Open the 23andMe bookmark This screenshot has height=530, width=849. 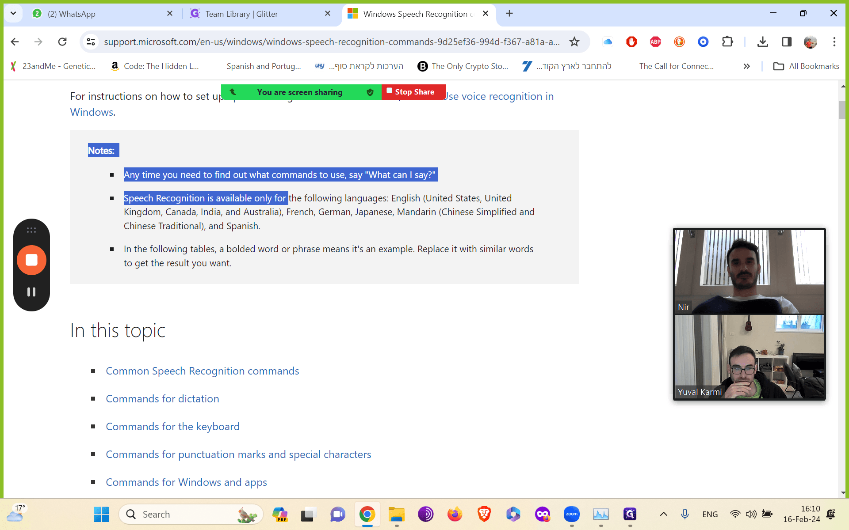pos(53,66)
